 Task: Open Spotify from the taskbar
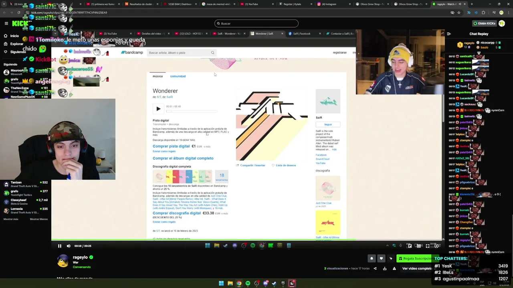tap(248, 283)
